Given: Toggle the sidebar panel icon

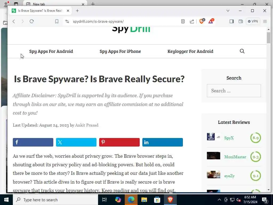Looking at the screenshot, I should [232, 21].
